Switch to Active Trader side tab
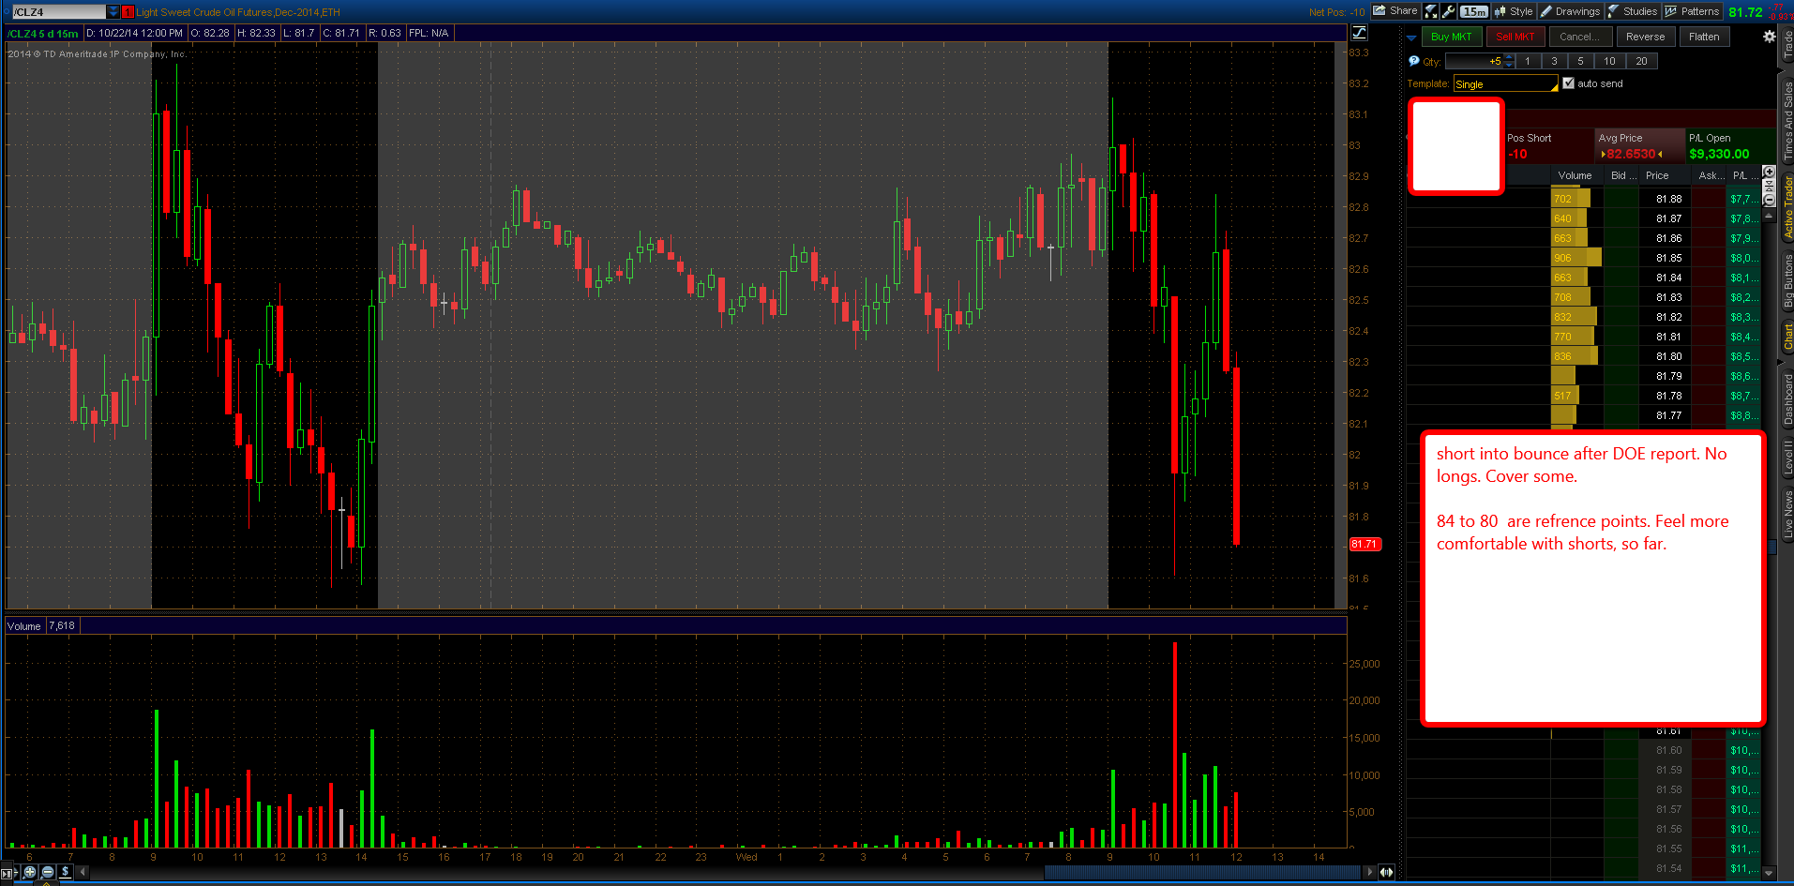 tap(1786, 207)
